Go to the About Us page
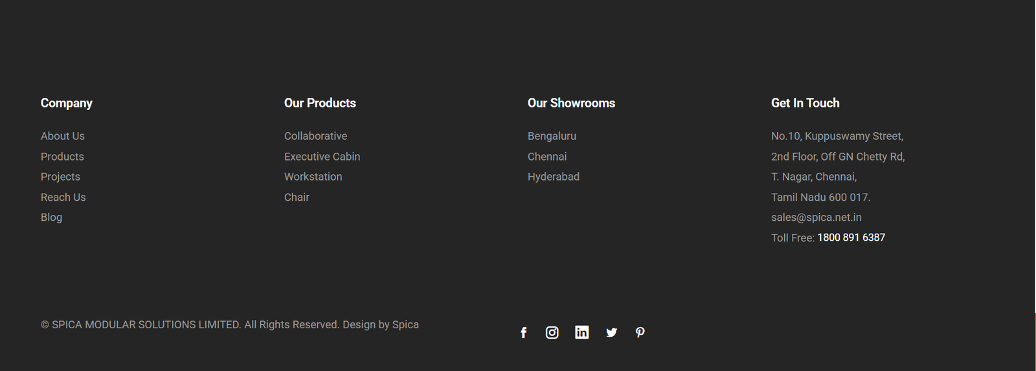 [63, 136]
